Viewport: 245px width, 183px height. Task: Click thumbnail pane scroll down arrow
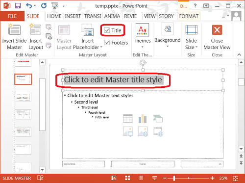(42, 170)
